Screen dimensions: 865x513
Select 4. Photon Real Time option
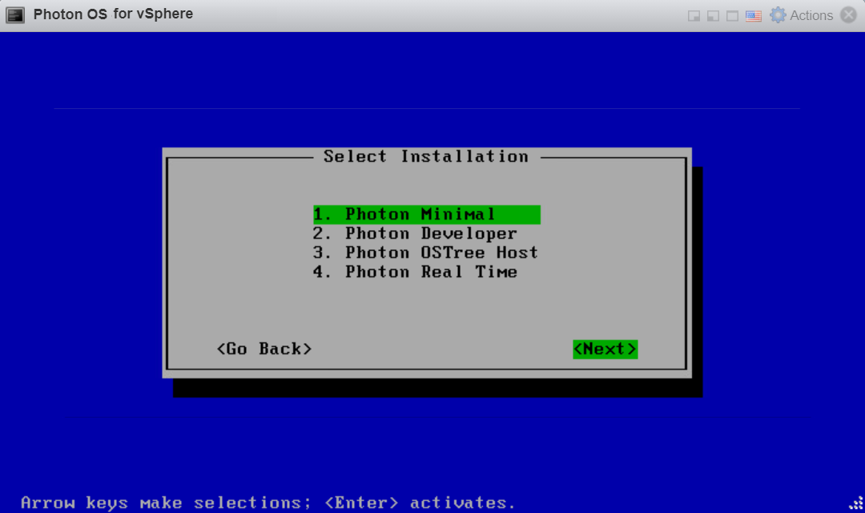pyautogui.click(x=415, y=273)
